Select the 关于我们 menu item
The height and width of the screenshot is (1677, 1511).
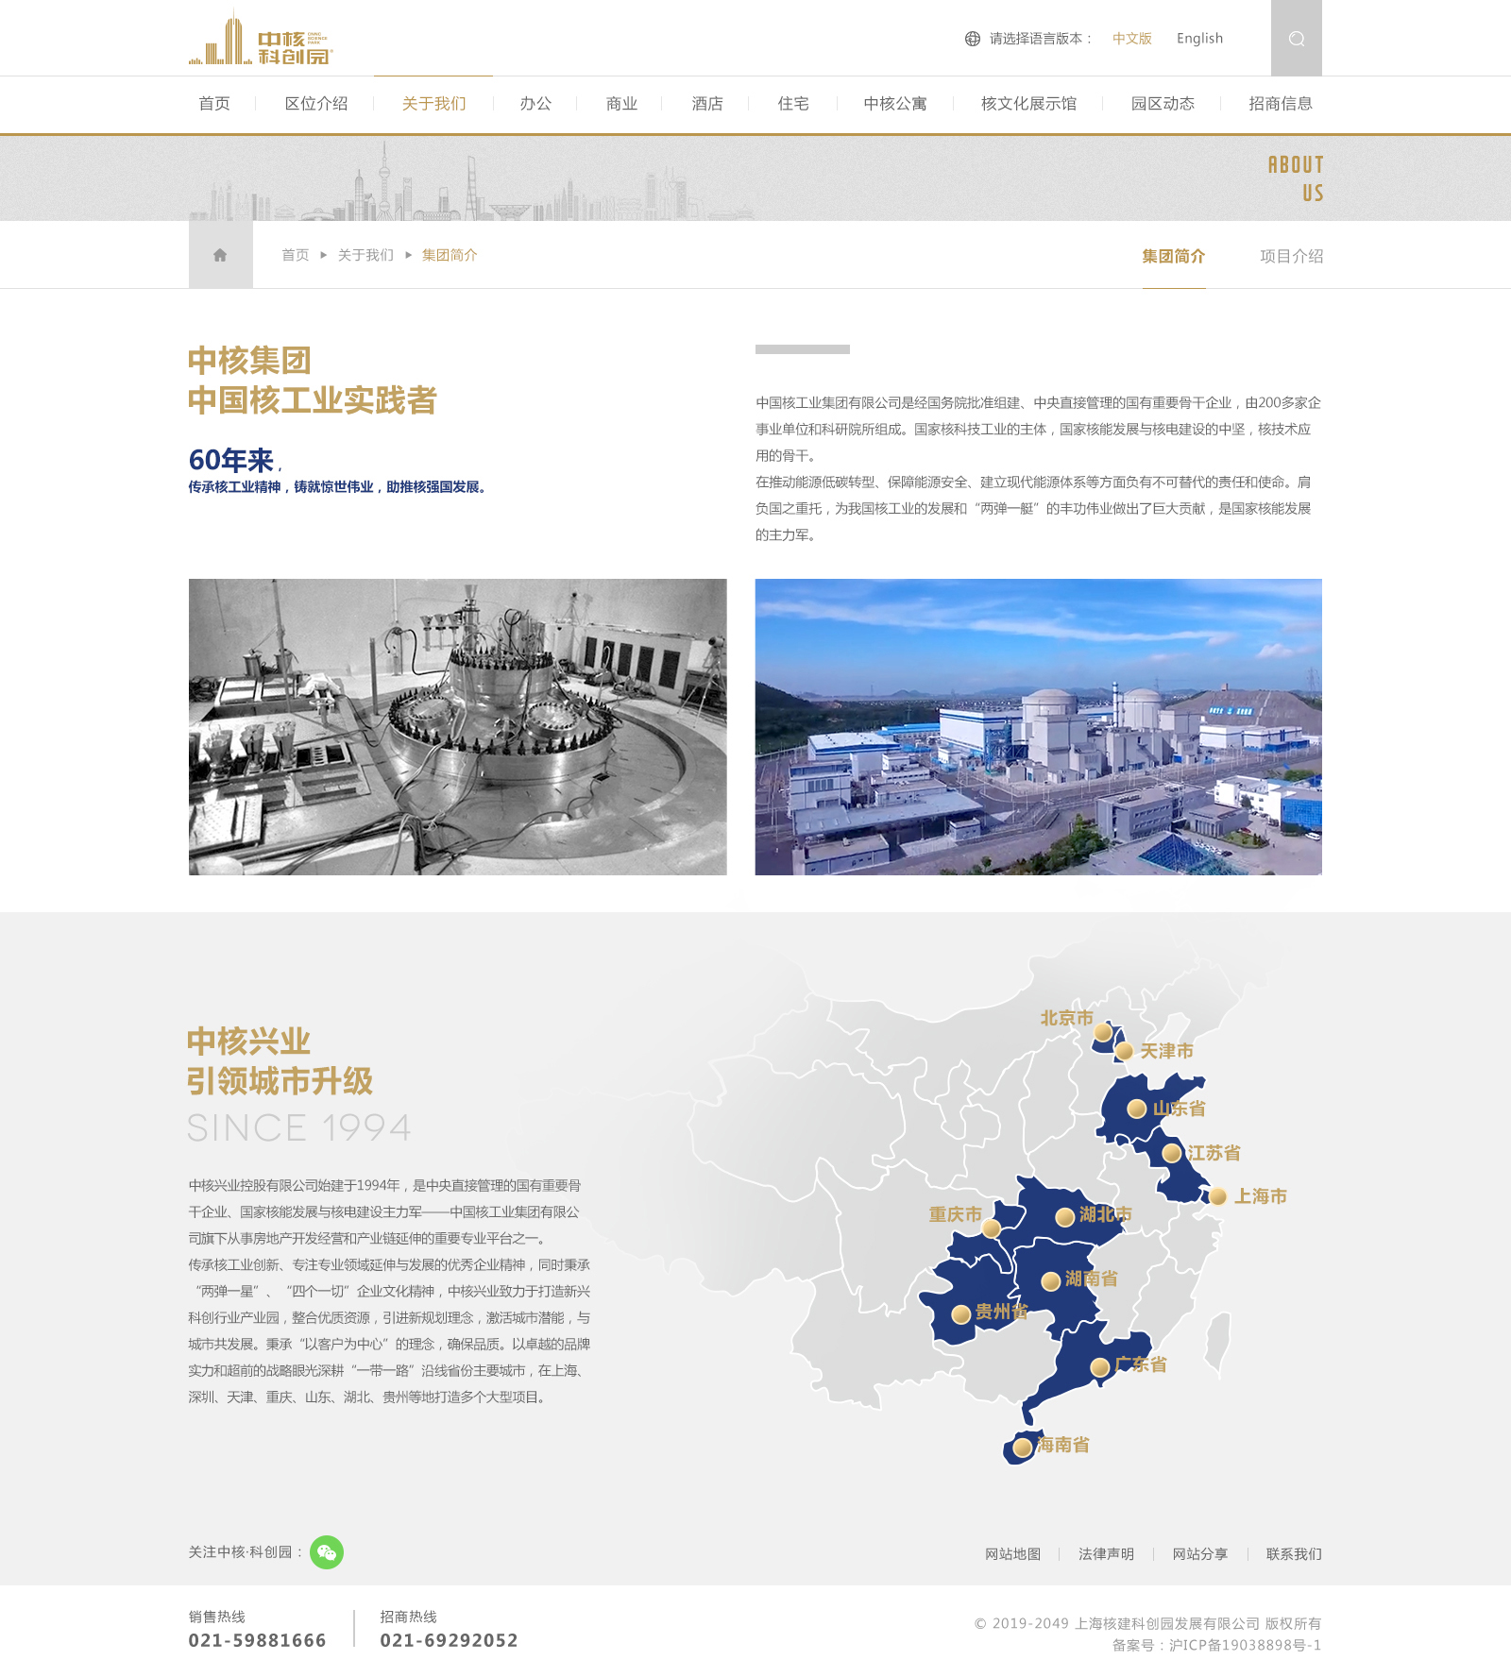point(433,104)
